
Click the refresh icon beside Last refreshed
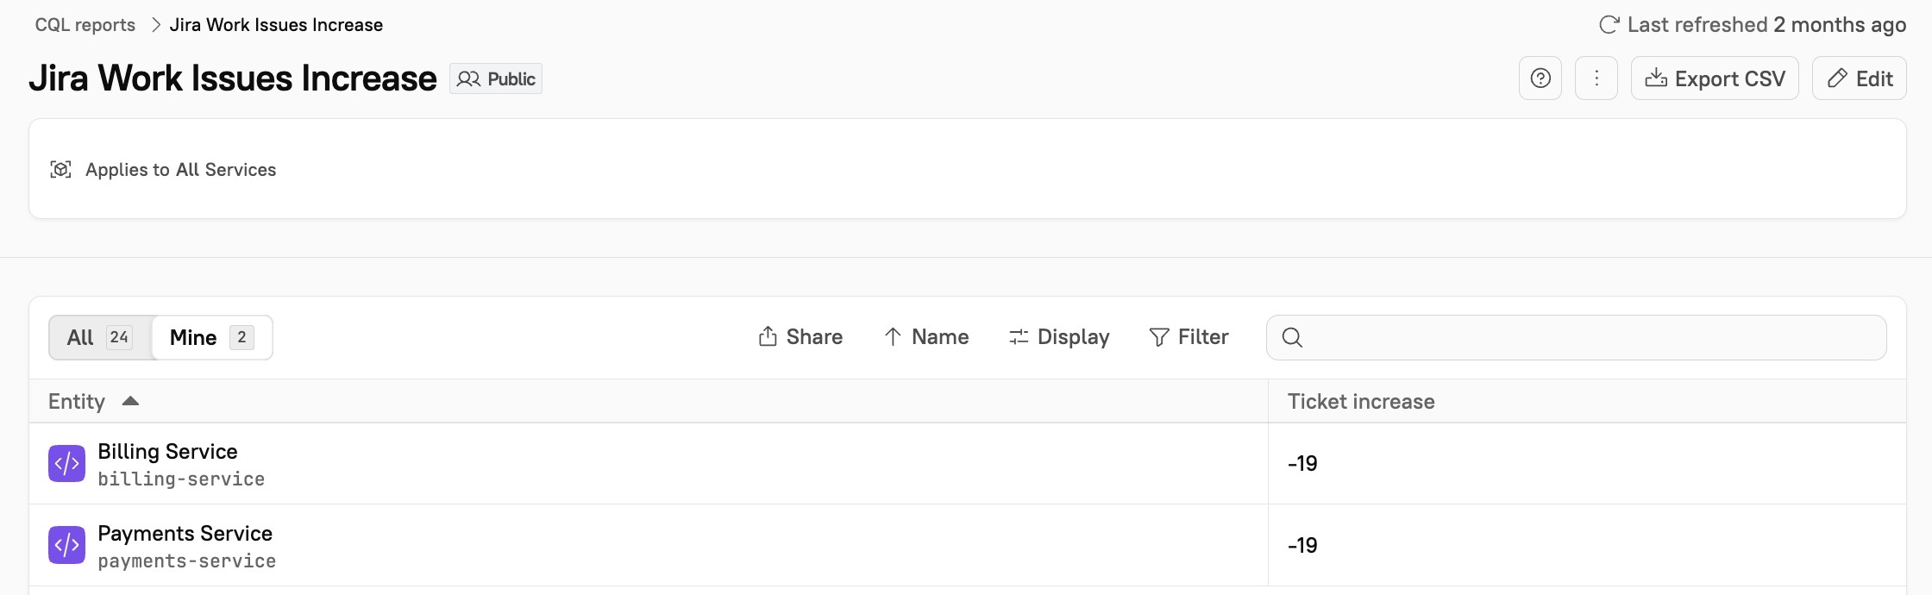click(x=1609, y=25)
